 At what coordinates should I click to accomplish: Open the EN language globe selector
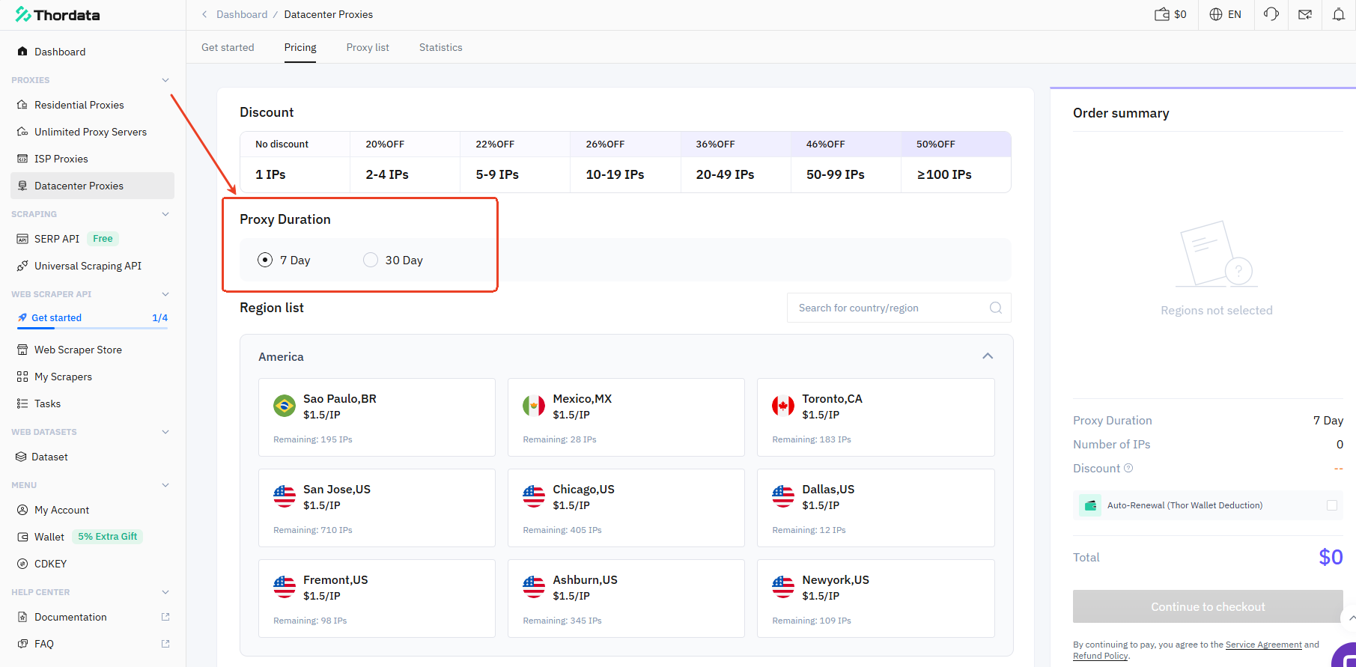1225,14
